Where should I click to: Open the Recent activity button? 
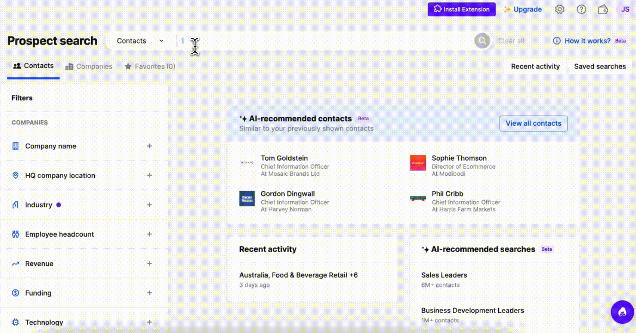535,67
